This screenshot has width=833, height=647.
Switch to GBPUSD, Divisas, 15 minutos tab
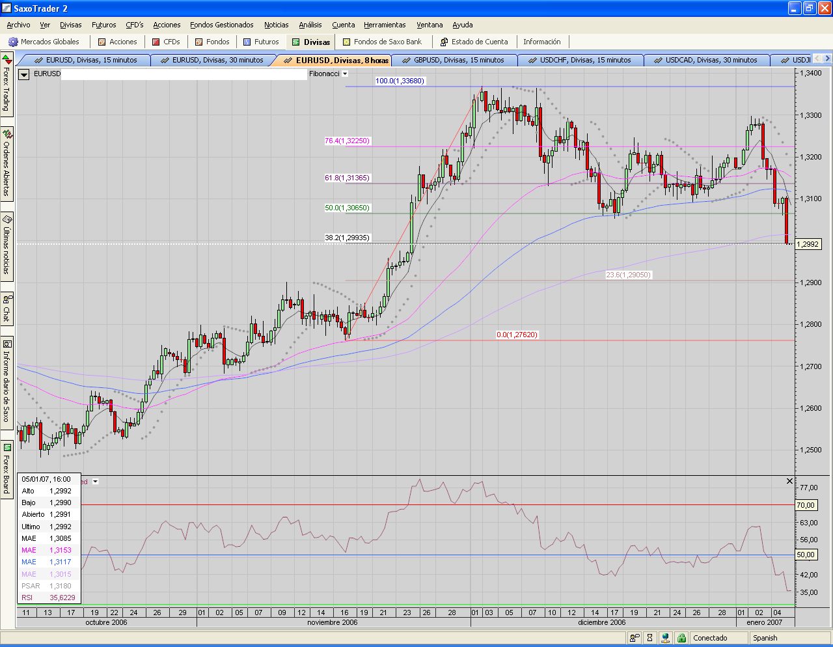tap(453, 60)
